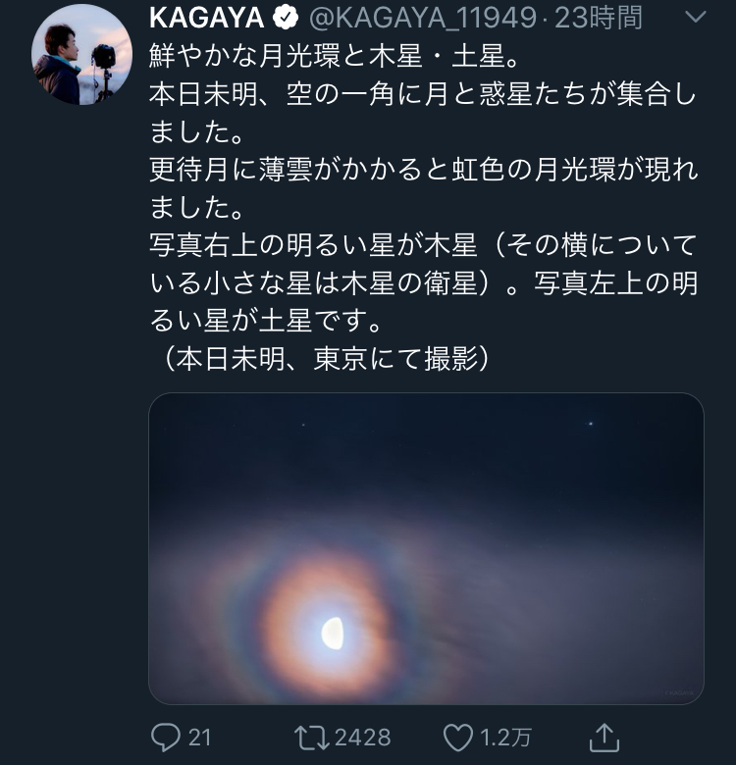This screenshot has height=765, width=736.
Task: Expand the tweet options chevron
Action: (694, 18)
